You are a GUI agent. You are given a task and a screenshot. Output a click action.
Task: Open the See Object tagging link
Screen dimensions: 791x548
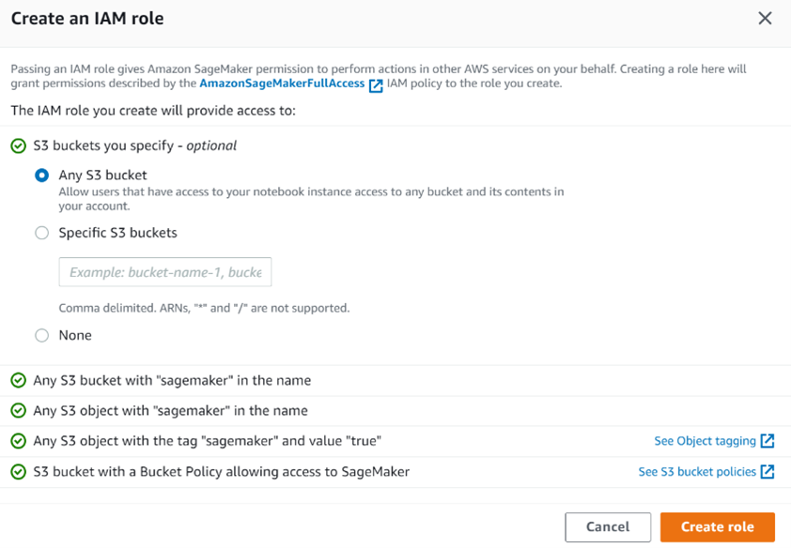pyautogui.click(x=705, y=441)
